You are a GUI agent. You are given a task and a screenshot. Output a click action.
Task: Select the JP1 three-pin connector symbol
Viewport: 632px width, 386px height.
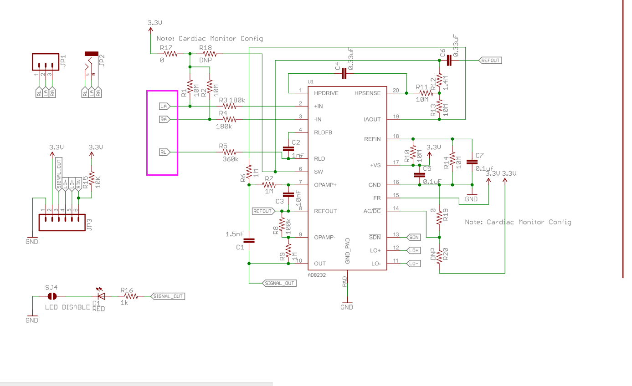[x=46, y=62]
